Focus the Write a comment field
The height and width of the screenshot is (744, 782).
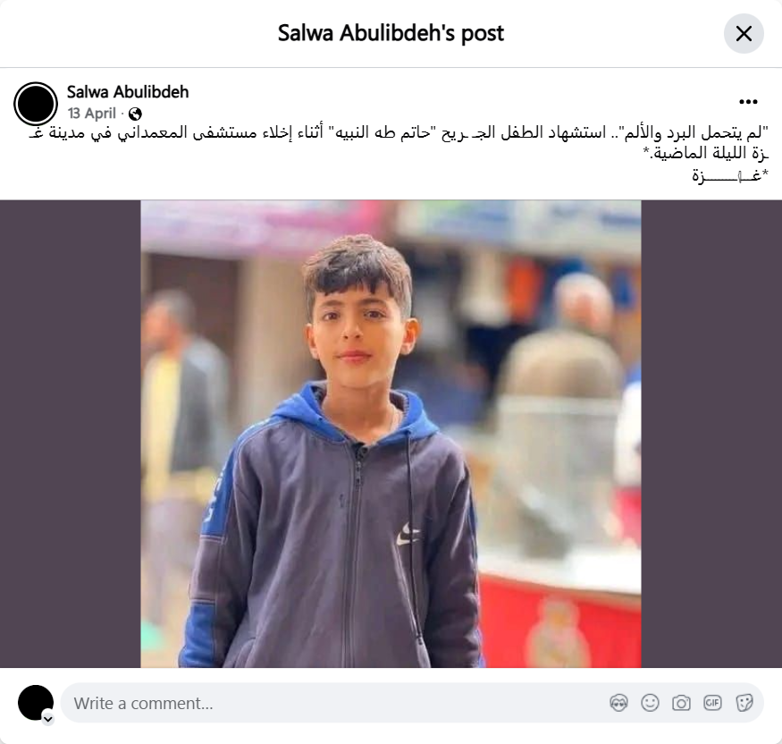tap(412, 703)
